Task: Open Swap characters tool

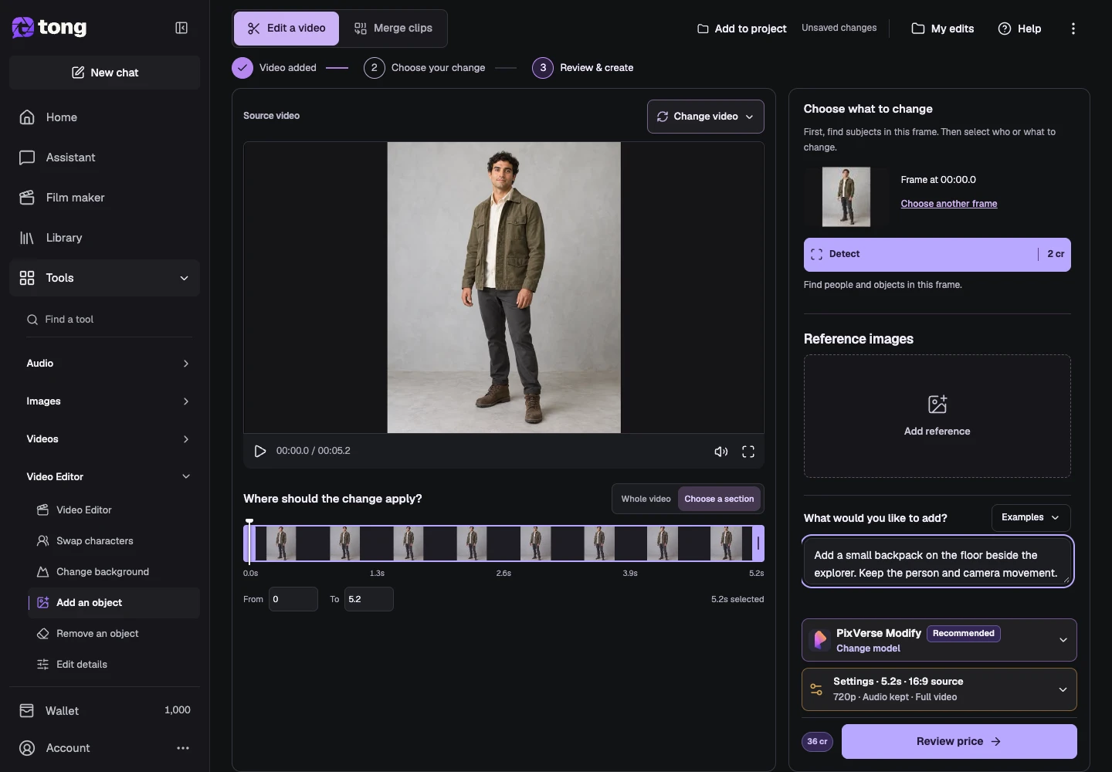Action: click(x=114, y=541)
